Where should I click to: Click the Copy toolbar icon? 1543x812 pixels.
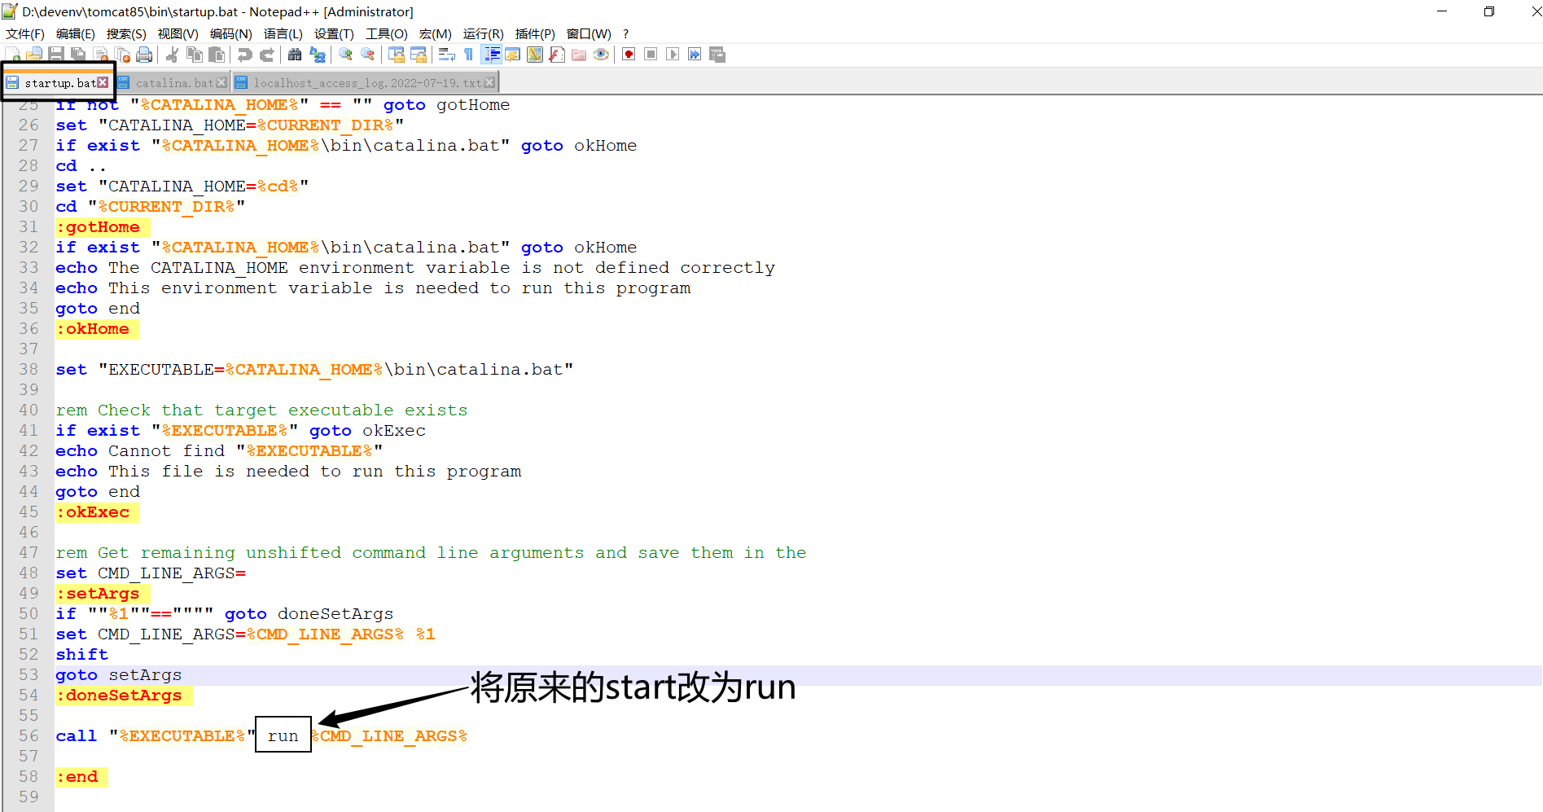tap(194, 55)
